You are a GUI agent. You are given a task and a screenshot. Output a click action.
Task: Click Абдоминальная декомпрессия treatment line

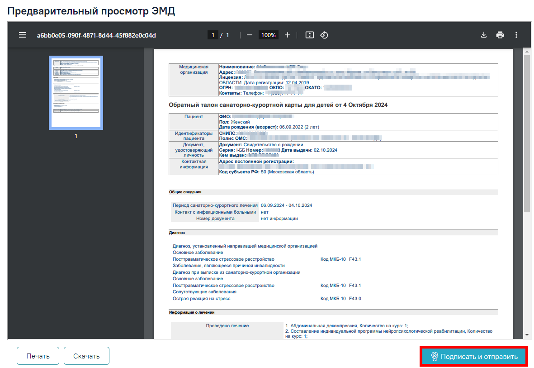tap(347, 326)
